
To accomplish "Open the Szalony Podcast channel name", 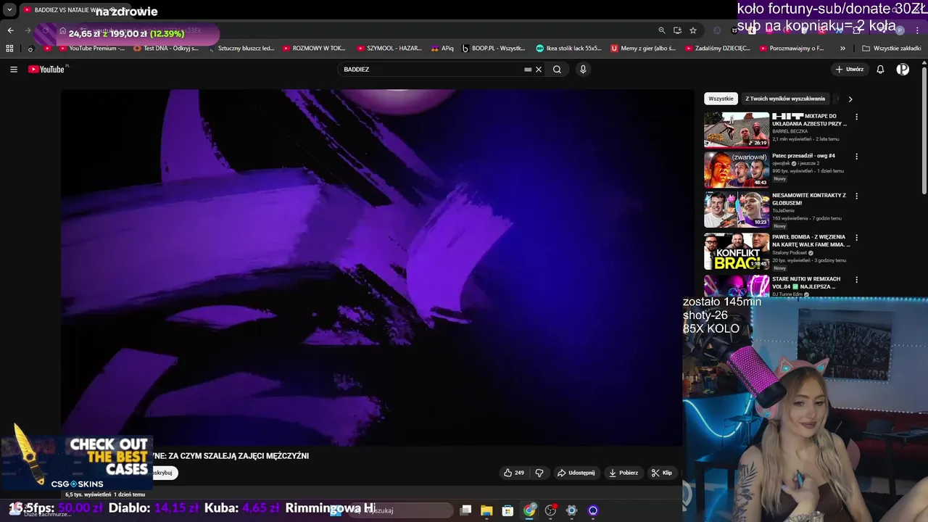I will click(x=790, y=253).
